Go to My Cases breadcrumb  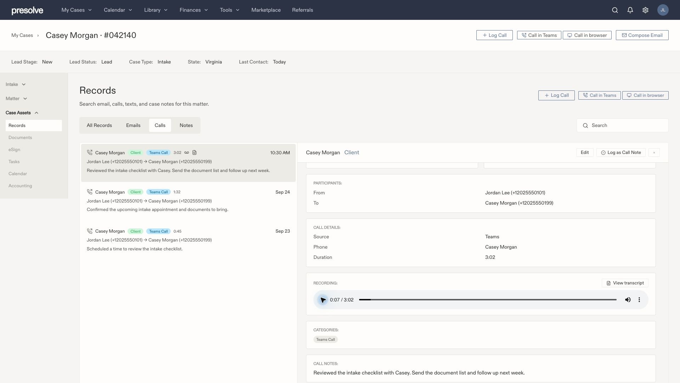[22, 35]
